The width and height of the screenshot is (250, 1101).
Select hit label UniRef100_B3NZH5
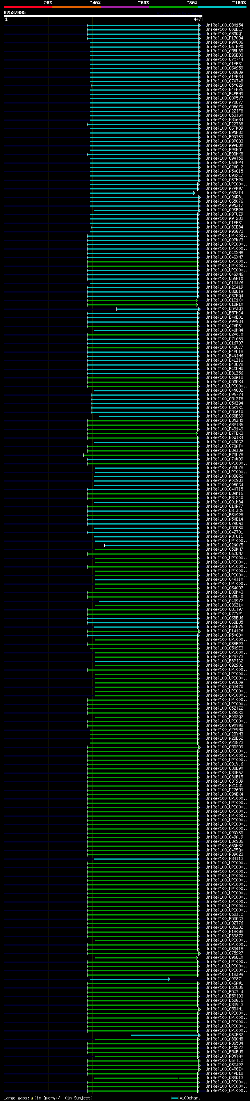(x=224, y=421)
